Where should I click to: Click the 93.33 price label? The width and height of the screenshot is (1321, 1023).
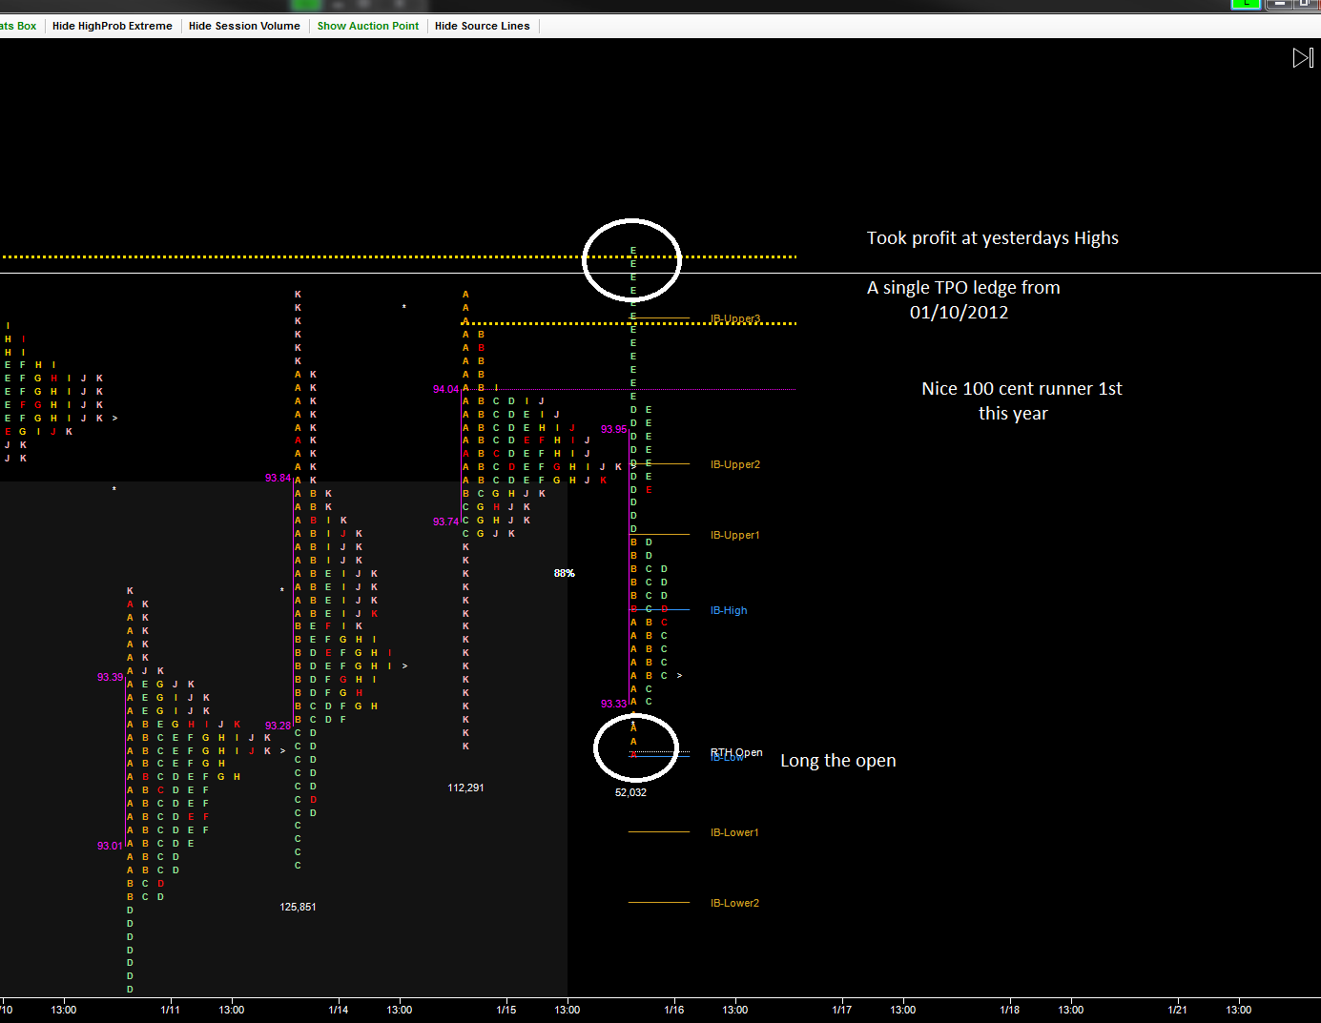(614, 704)
